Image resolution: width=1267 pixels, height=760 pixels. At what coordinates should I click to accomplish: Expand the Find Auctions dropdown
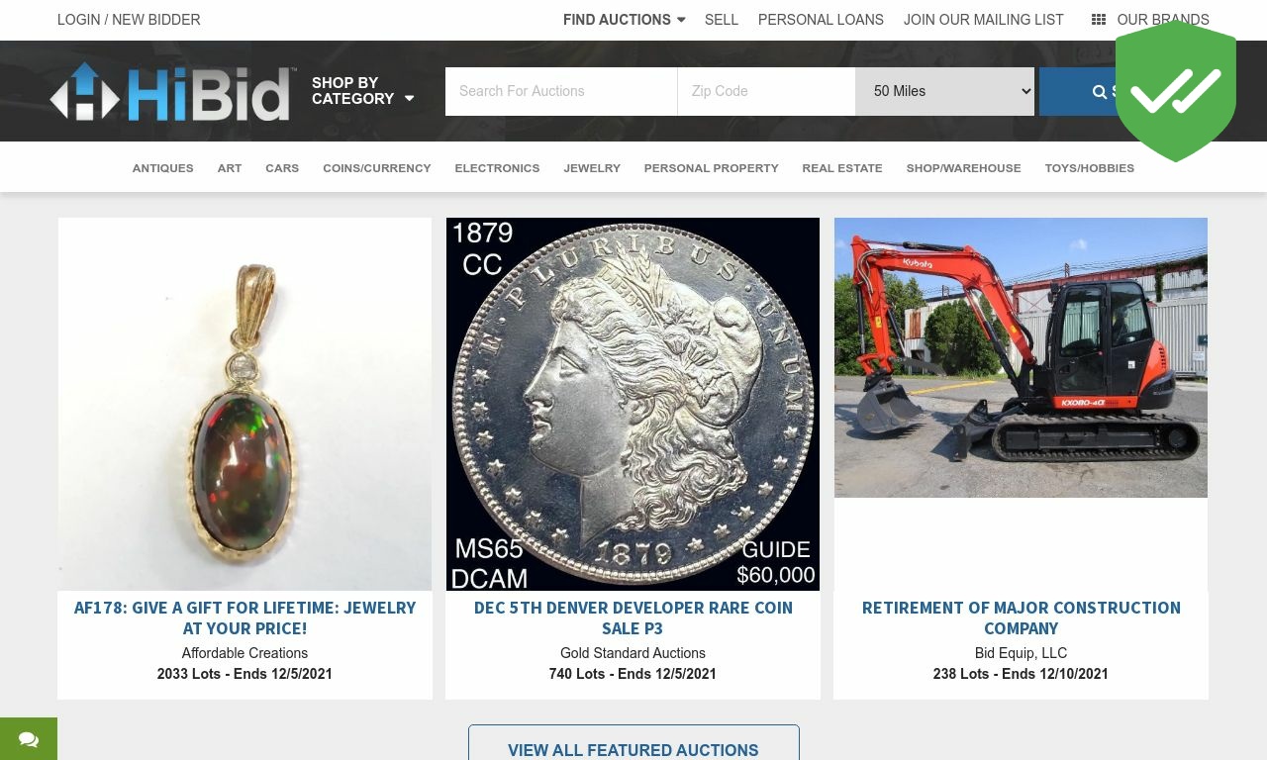coord(624,20)
